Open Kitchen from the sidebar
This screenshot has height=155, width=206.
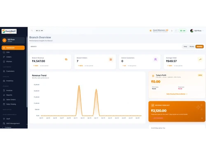pos(13,62)
